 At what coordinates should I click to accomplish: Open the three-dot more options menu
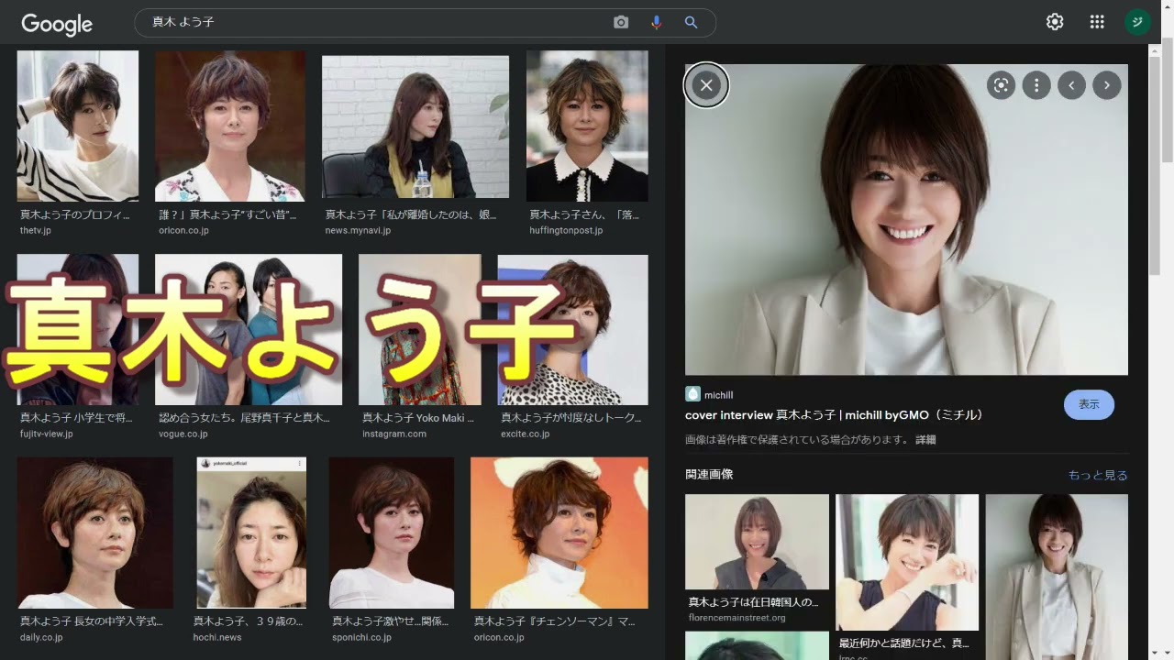coord(1036,85)
